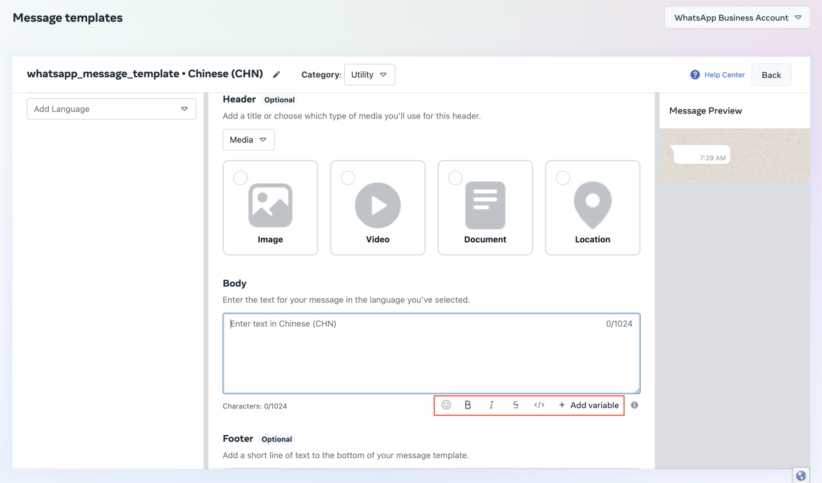
Task: Apply strikethrough formatting
Action: (515, 405)
